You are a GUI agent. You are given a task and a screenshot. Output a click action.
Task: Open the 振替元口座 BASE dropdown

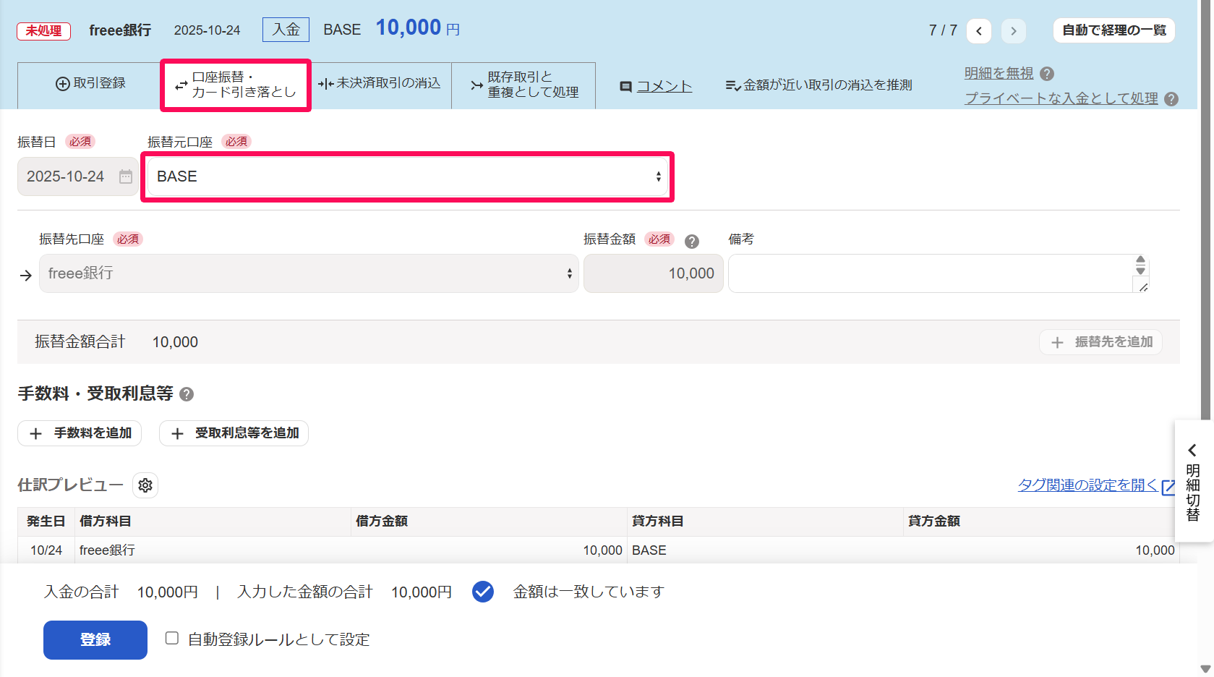pos(407,176)
